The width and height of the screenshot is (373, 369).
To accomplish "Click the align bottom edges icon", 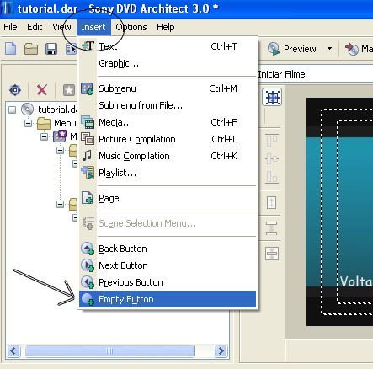I will (x=272, y=177).
